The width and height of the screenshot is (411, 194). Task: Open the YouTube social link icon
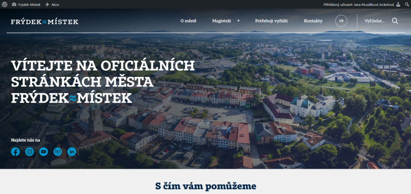click(x=43, y=152)
